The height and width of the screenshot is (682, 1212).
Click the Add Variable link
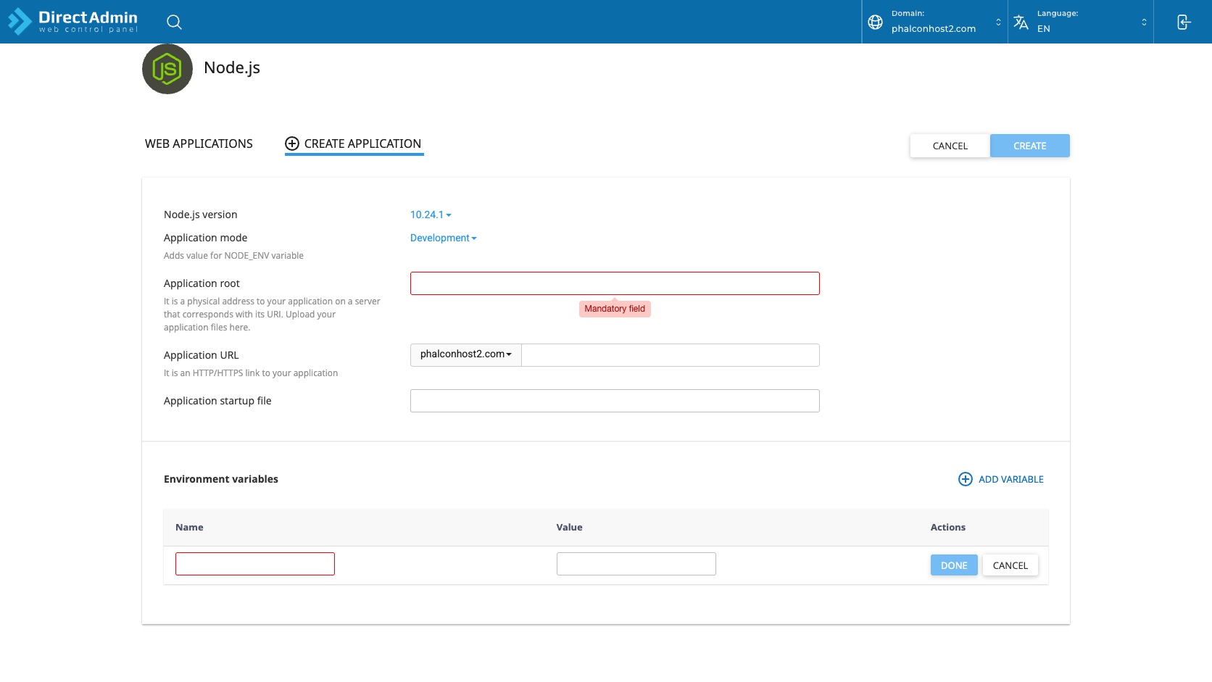pos(1001,479)
